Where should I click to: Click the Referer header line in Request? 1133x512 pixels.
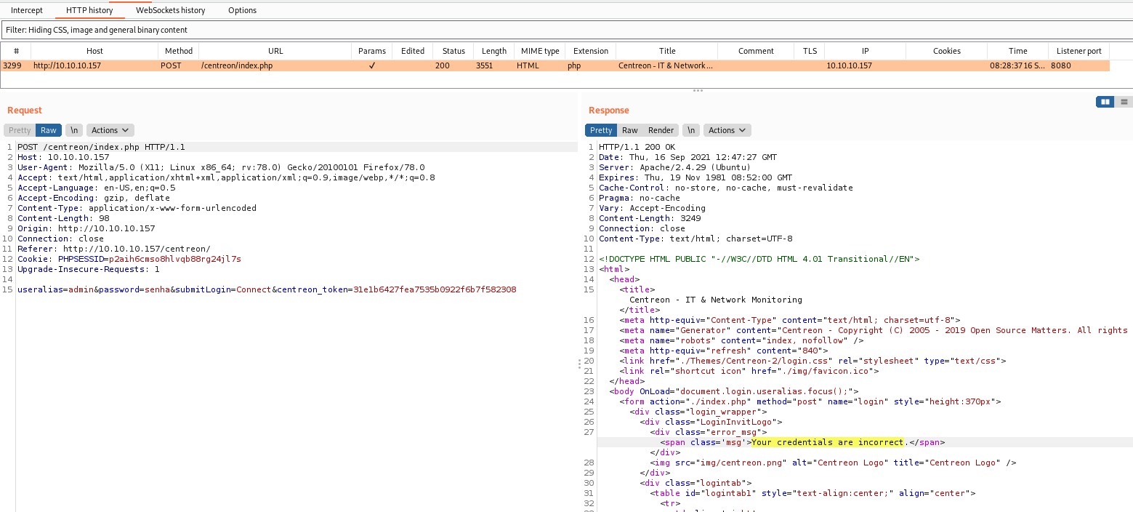[x=114, y=249]
